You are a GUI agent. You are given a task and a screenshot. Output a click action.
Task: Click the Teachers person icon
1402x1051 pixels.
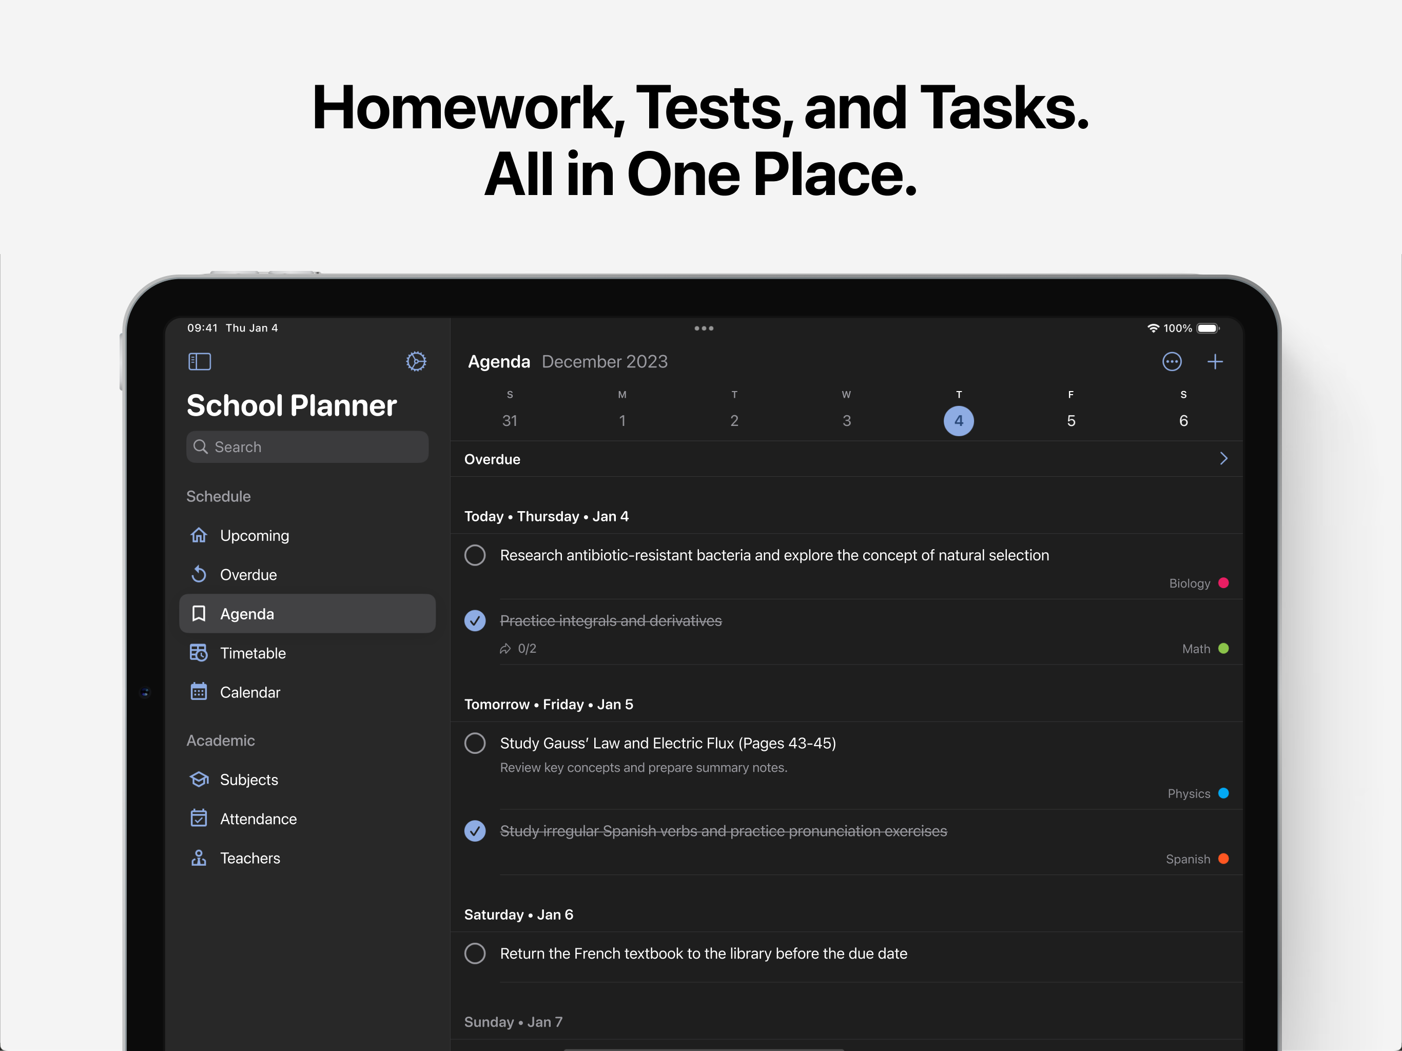tap(199, 858)
